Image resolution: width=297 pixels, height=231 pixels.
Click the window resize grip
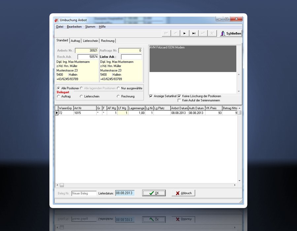pos(241,202)
